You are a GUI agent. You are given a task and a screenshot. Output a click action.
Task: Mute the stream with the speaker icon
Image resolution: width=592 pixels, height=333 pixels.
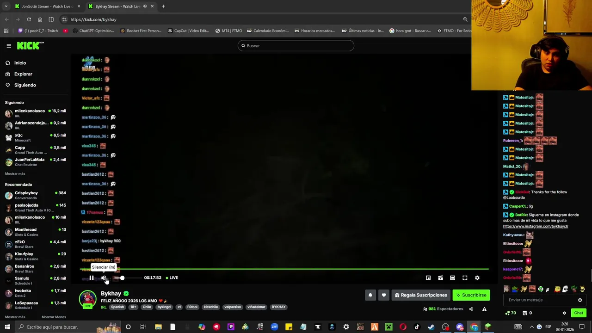coord(104,278)
